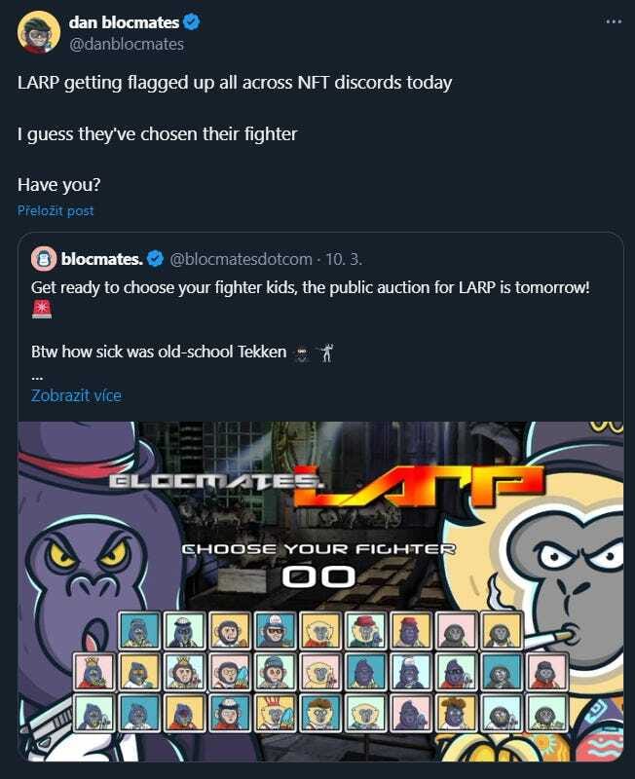Viewport: 635px width, 779px height.
Task: Click the dancing figure emoji after Tekken
Action: 326,352
